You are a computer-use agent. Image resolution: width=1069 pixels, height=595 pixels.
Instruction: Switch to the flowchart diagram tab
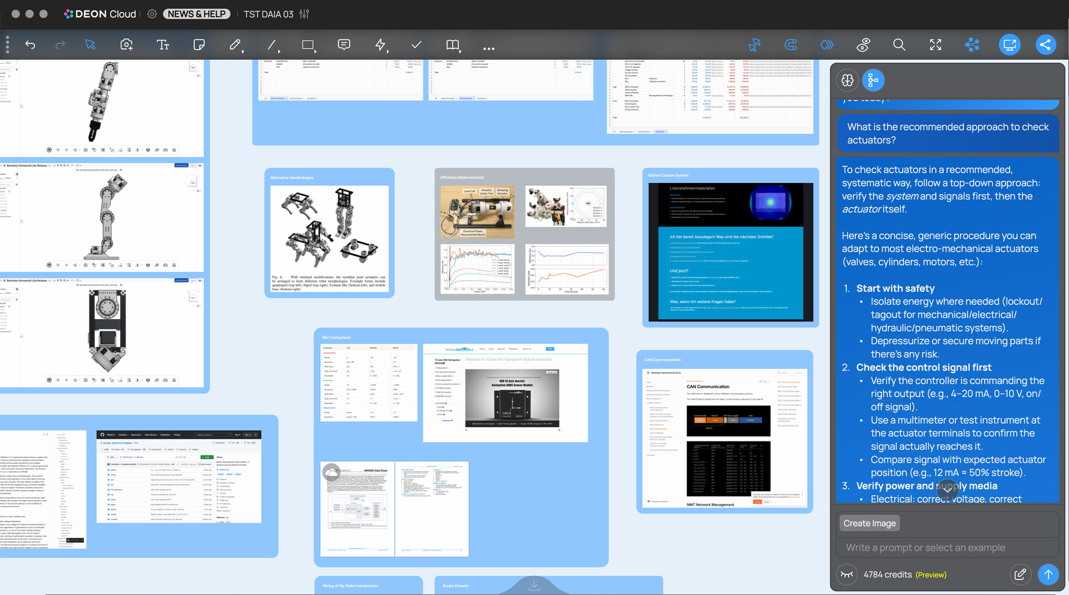pyautogui.click(x=873, y=80)
